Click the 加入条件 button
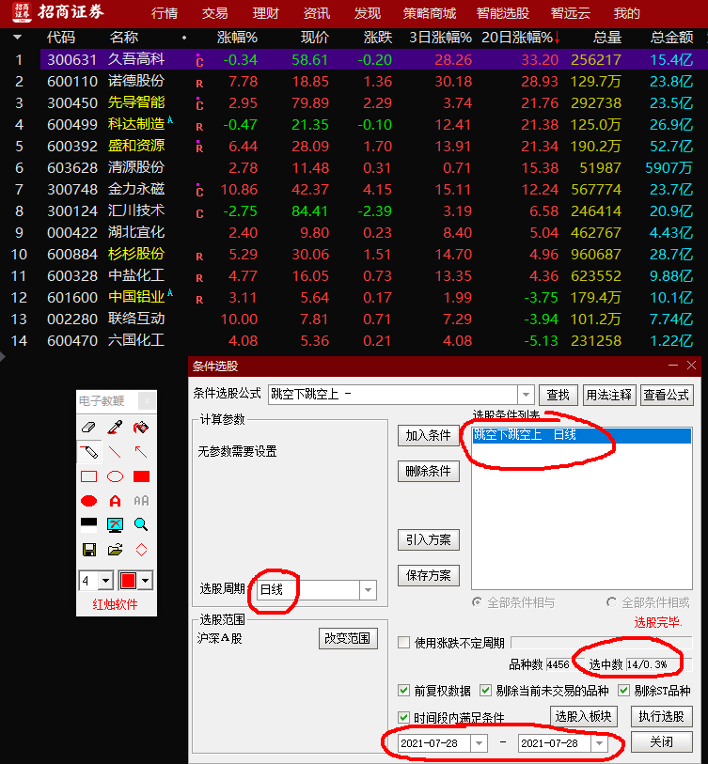 [x=428, y=435]
